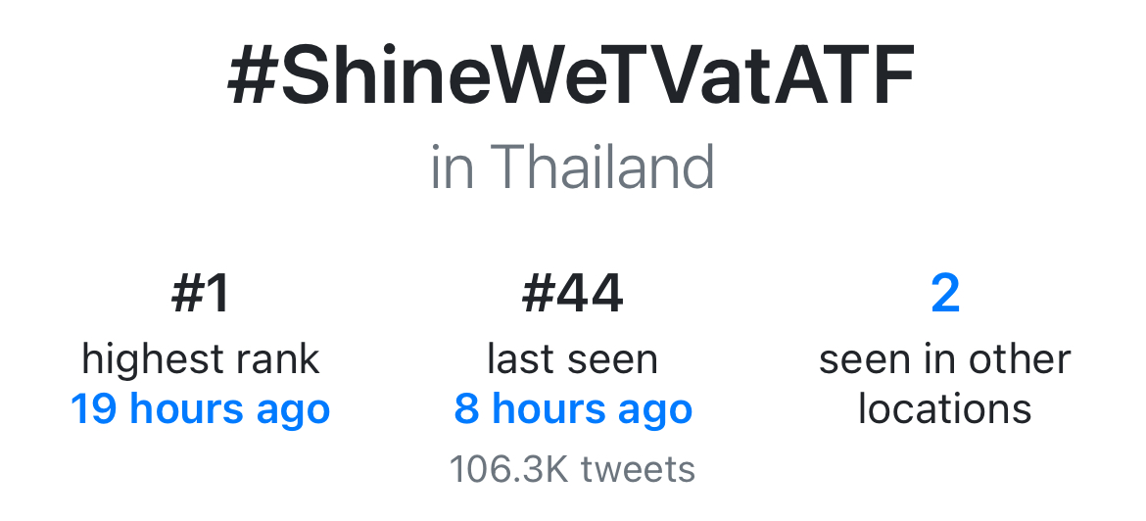Image resolution: width=1146 pixels, height=521 pixels.
Task: Click the number "19" in the blue timestamp
Action: [x=94, y=409]
